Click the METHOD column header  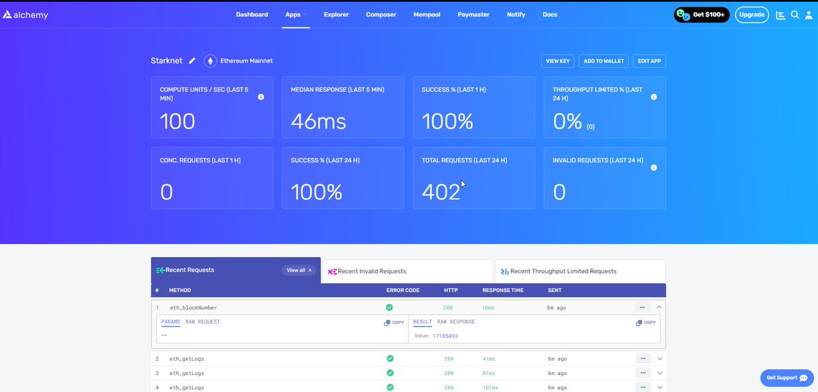[180, 290]
